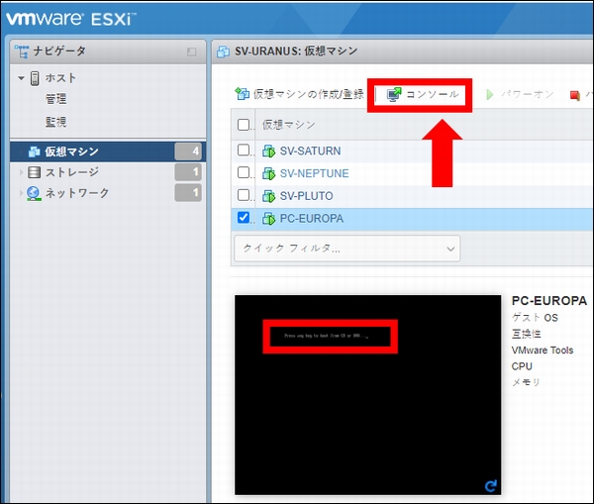Collapse the Navigator panel with minimize icon
This screenshot has height=504, width=594.
pos(192,51)
